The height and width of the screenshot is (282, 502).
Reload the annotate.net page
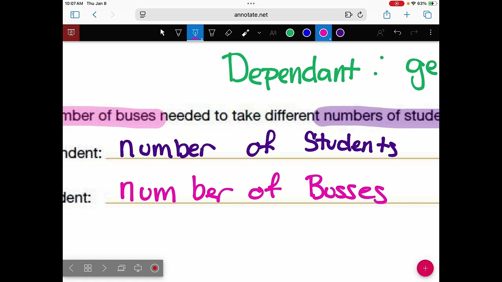pyautogui.click(x=360, y=15)
